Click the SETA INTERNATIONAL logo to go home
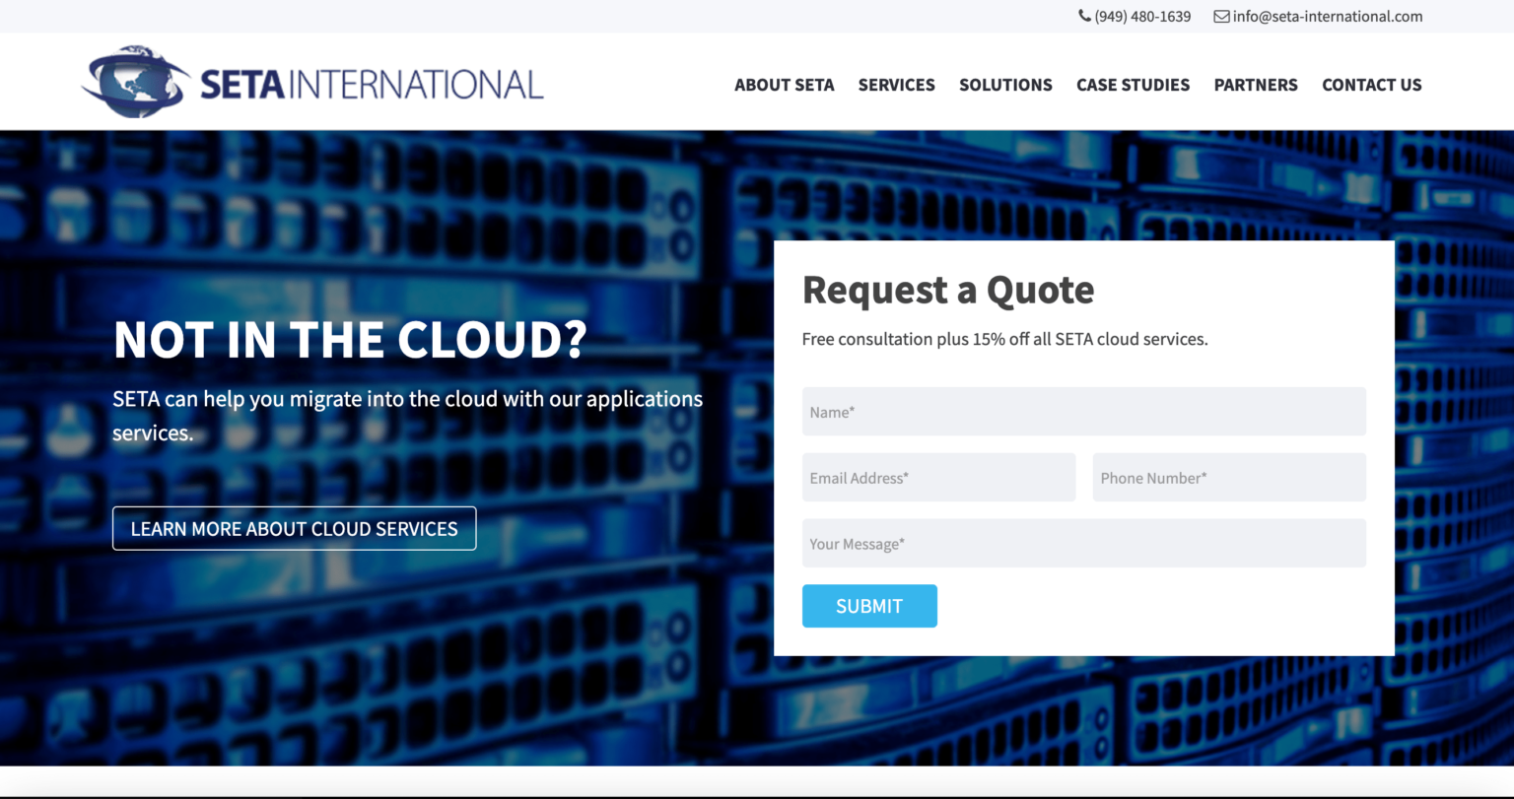 coord(311,81)
